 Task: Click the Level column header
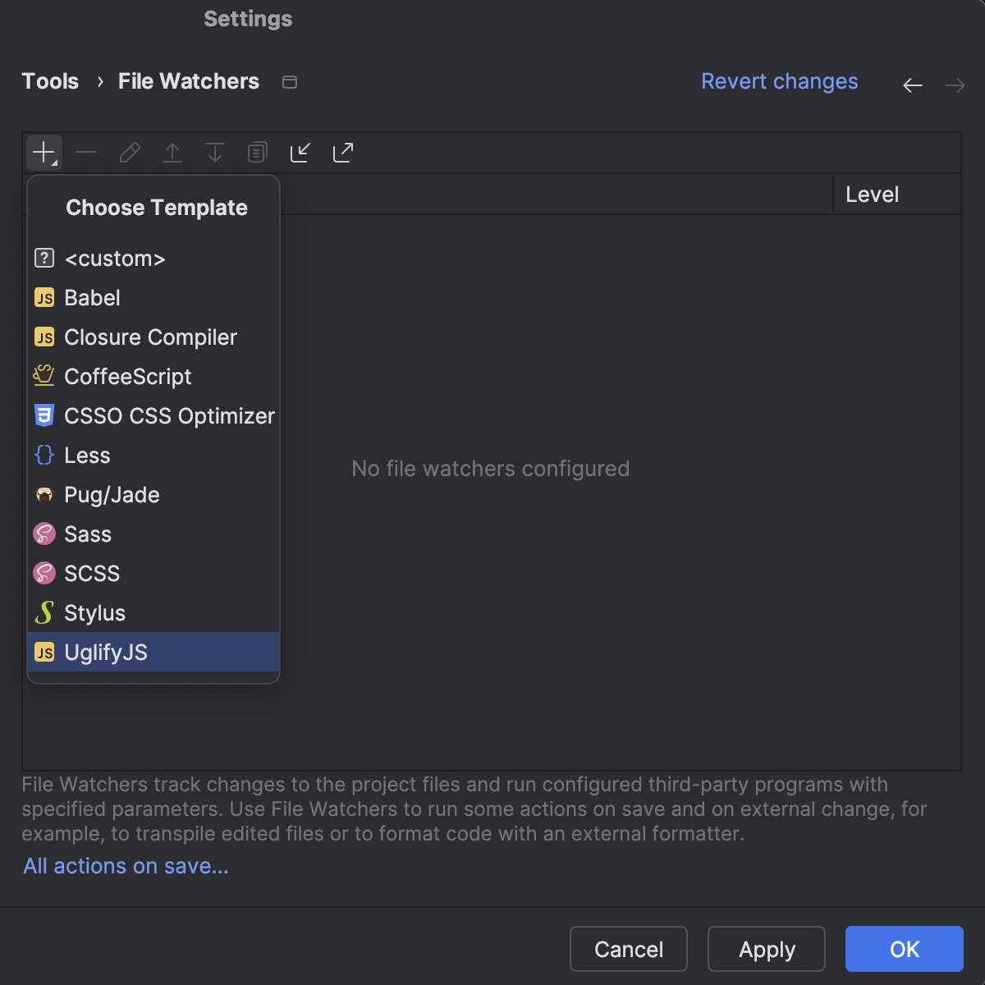pos(872,194)
